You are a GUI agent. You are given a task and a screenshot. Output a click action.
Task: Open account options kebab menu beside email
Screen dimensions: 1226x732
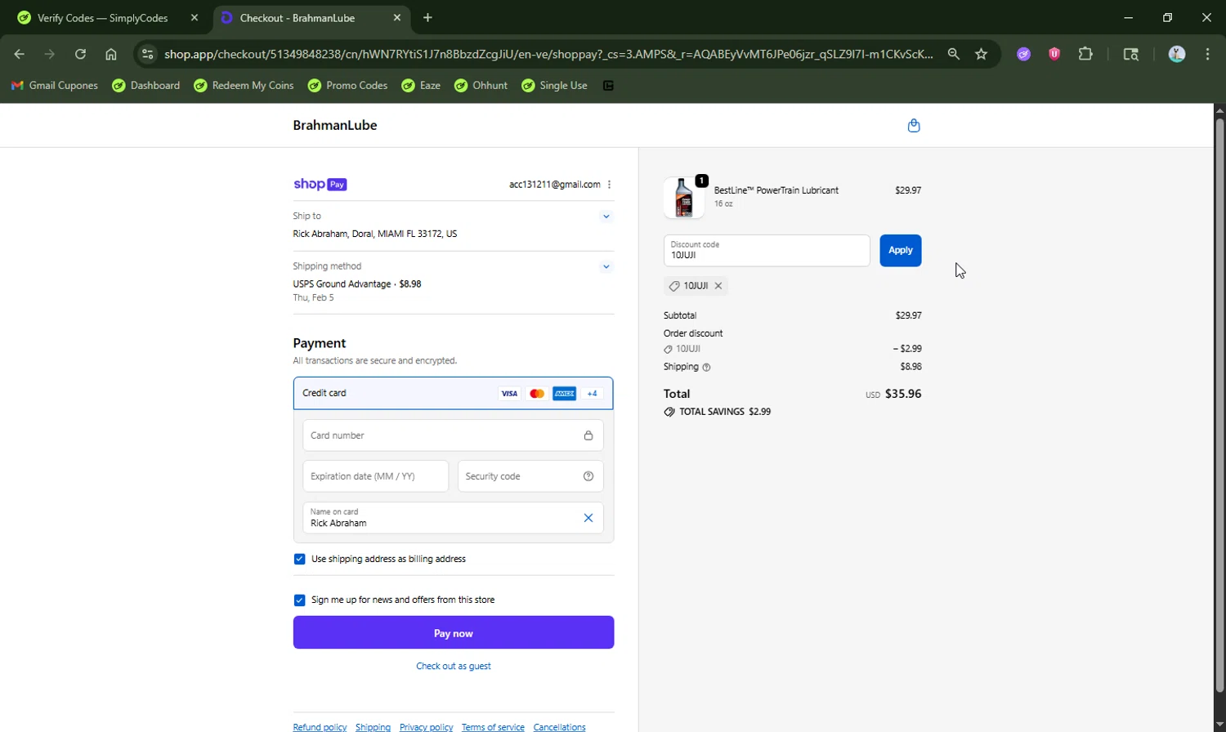coord(610,185)
